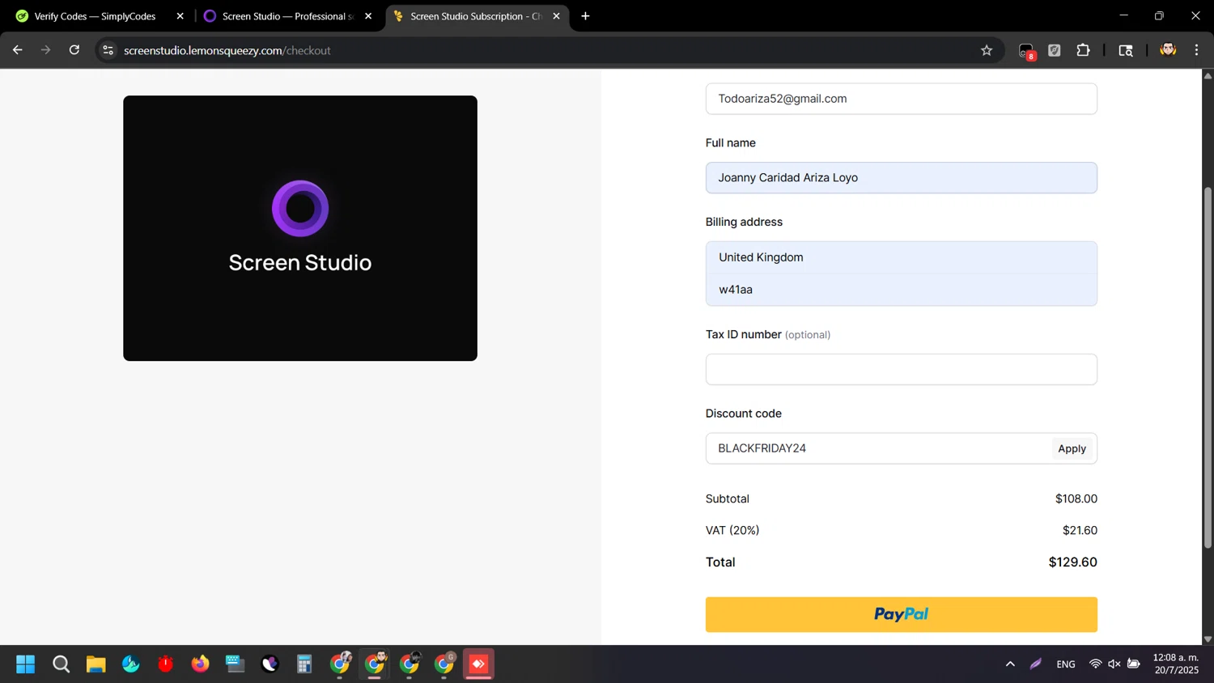The image size is (1214, 683).
Task: Show hidden system tray icons
Action: pyautogui.click(x=1010, y=664)
